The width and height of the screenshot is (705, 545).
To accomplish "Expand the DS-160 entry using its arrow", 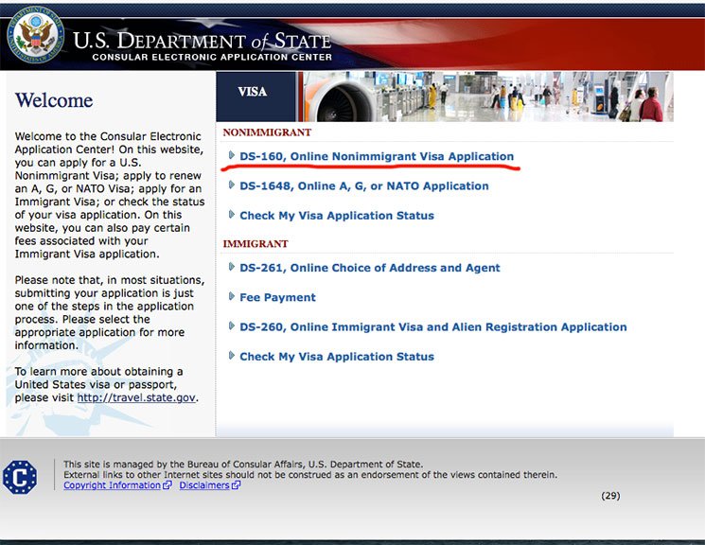I will pyautogui.click(x=232, y=156).
